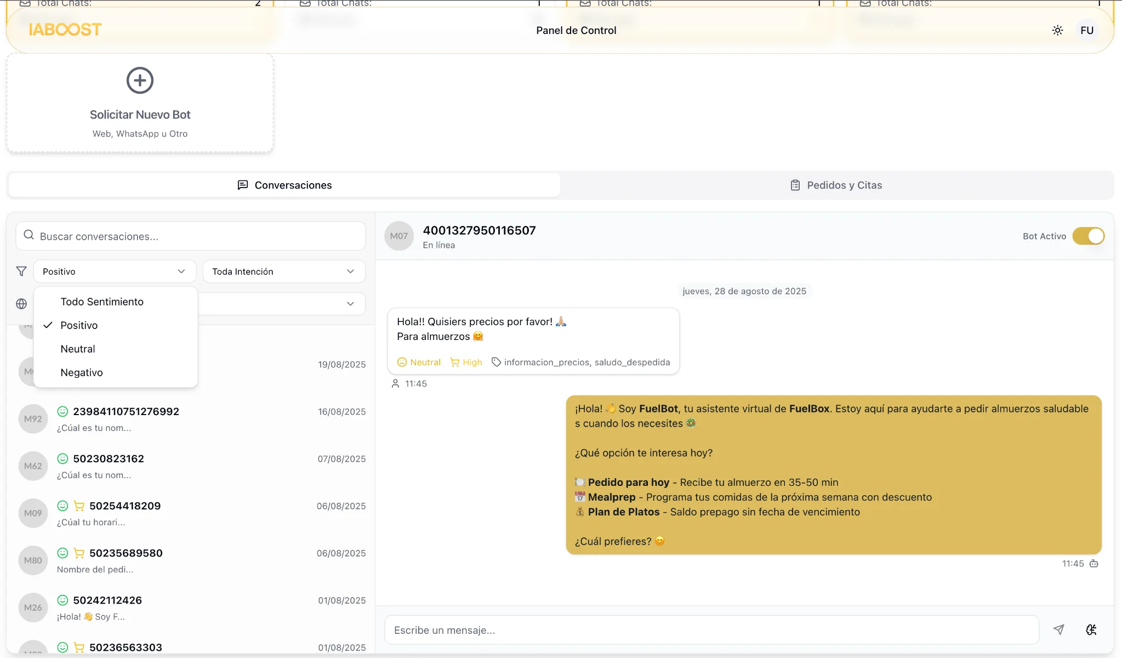The width and height of the screenshot is (1122, 658).
Task: Click the filter funnel icon
Action: (21, 271)
